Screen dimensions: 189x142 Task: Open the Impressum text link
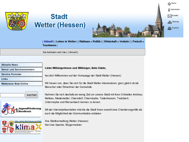click(175, 9)
